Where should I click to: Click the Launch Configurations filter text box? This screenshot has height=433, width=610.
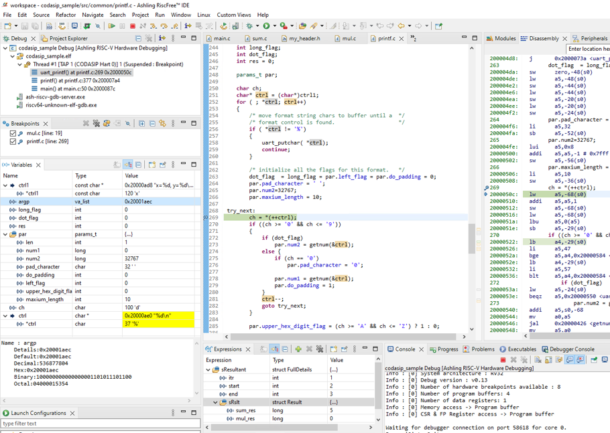101,423
